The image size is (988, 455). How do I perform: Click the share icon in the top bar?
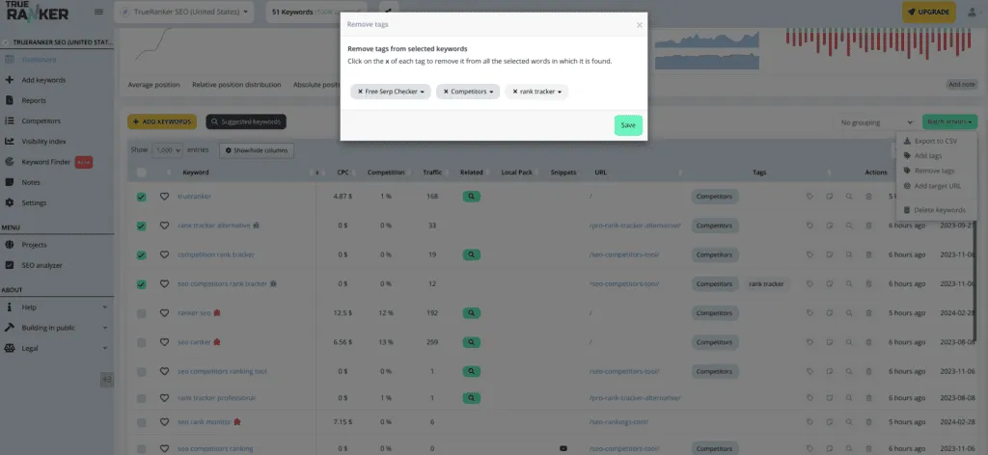pyautogui.click(x=389, y=12)
